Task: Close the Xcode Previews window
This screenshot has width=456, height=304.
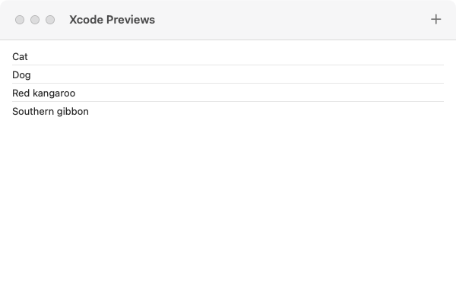Action: tap(20, 20)
